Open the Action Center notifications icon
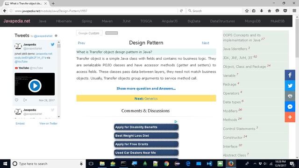The height and width of the screenshot is (168, 299). coord(292,164)
